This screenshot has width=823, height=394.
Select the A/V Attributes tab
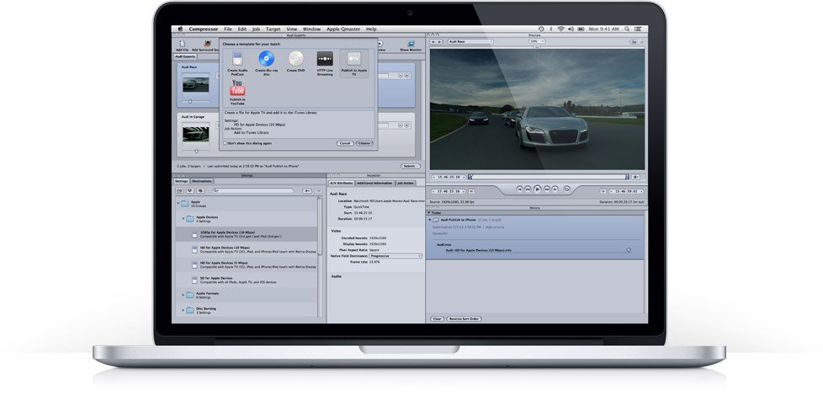(341, 183)
